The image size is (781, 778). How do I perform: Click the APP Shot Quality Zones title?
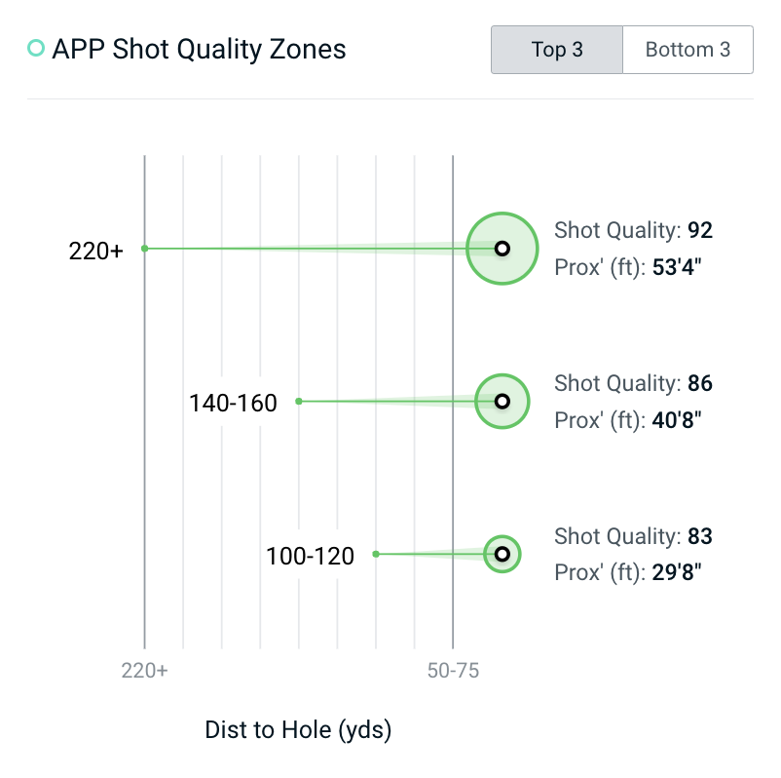point(199,49)
